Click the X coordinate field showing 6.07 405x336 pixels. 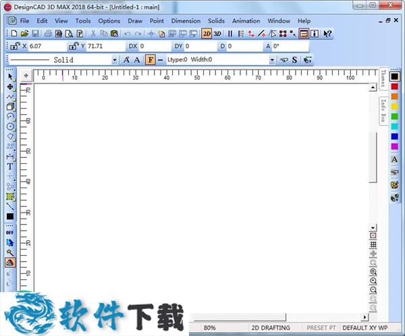[x=47, y=47]
